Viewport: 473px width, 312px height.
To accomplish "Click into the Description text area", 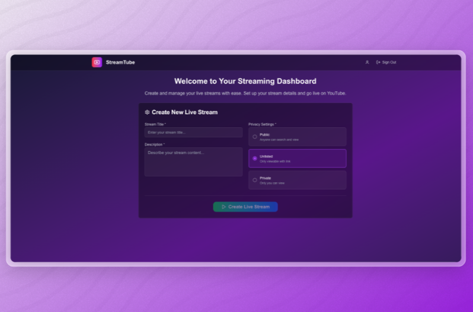I will pyautogui.click(x=193, y=162).
